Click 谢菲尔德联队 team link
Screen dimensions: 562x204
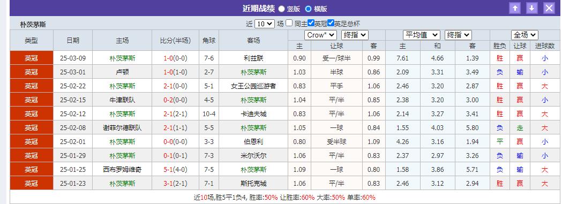point(122,128)
